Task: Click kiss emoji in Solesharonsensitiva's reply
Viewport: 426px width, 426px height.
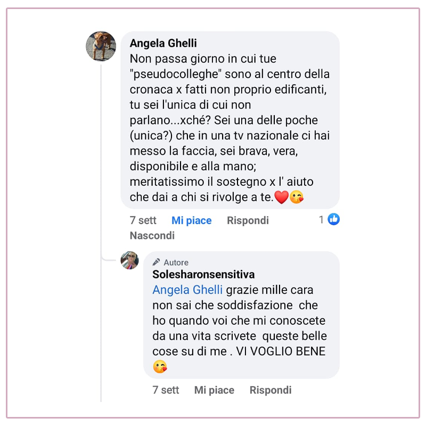Action: [x=160, y=366]
